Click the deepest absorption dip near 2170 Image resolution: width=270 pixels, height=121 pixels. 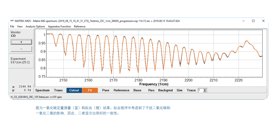coord(111,73)
